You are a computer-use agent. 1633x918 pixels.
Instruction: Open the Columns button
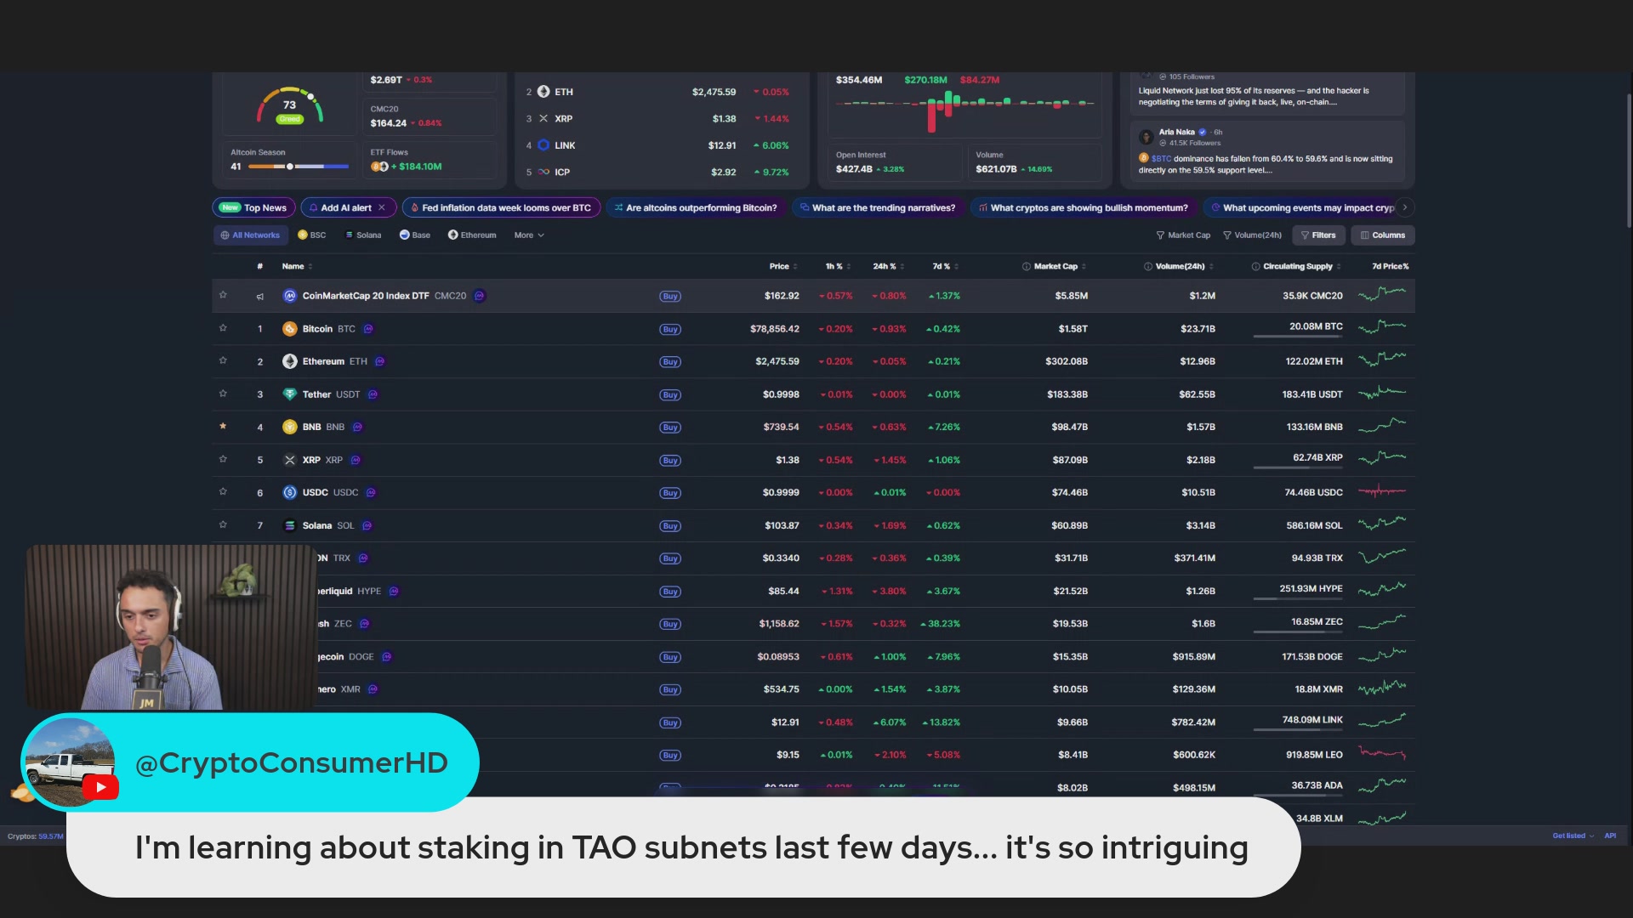(x=1383, y=235)
